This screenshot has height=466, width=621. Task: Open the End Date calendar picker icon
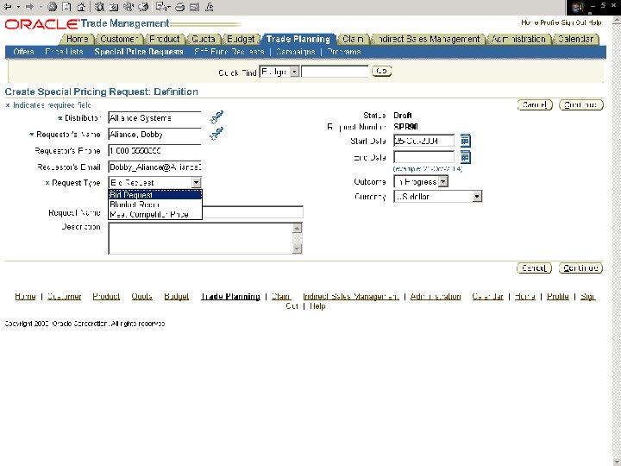point(466,157)
